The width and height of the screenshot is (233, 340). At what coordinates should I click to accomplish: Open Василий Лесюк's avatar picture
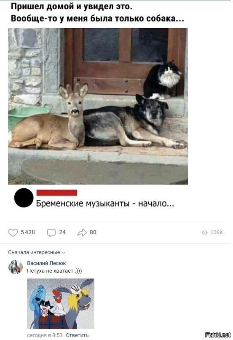point(16,267)
